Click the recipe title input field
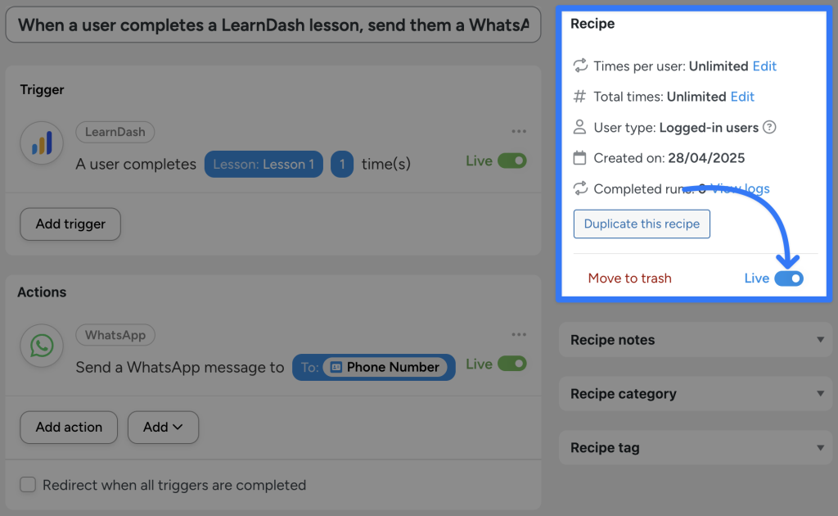This screenshot has width=838, height=516. click(x=270, y=25)
